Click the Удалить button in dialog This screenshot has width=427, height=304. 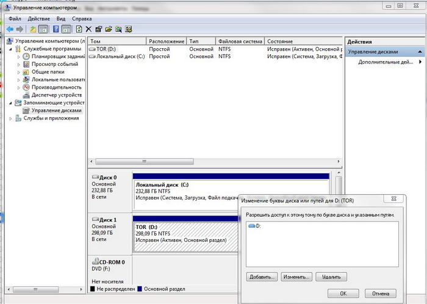(331, 277)
